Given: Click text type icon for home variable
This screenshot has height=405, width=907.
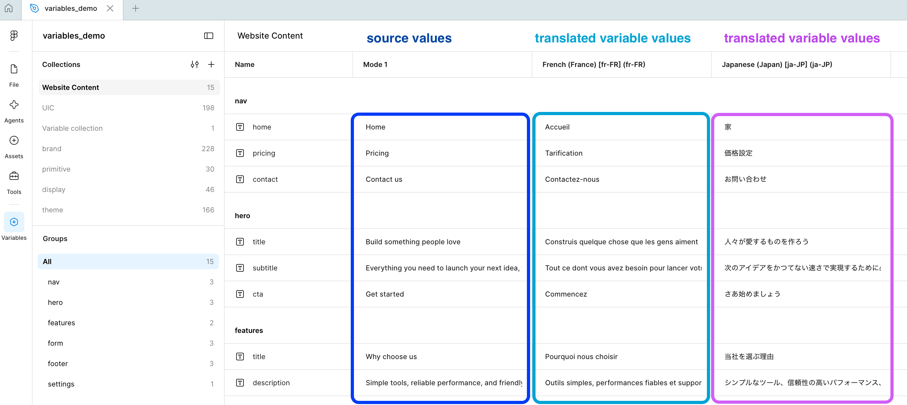Looking at the screenshot, I should [240, 127].
